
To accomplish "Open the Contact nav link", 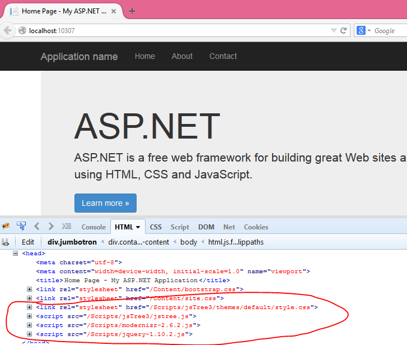I will 223,56.
